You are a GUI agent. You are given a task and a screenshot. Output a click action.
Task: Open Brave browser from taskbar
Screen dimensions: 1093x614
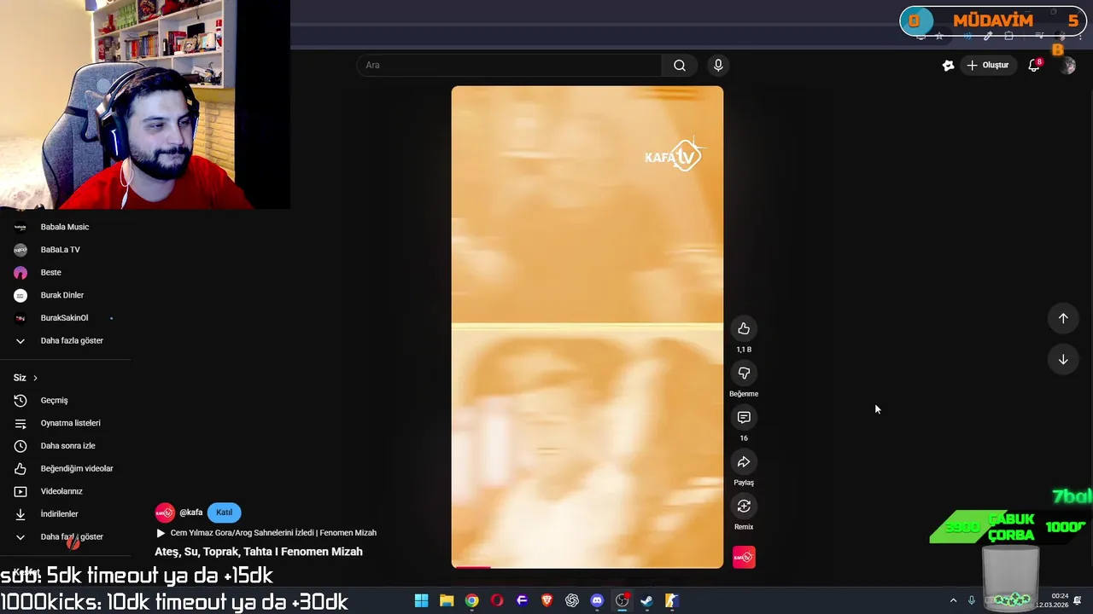[546, 600]
